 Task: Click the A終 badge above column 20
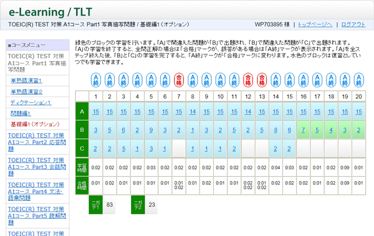(x=359, y=80)
